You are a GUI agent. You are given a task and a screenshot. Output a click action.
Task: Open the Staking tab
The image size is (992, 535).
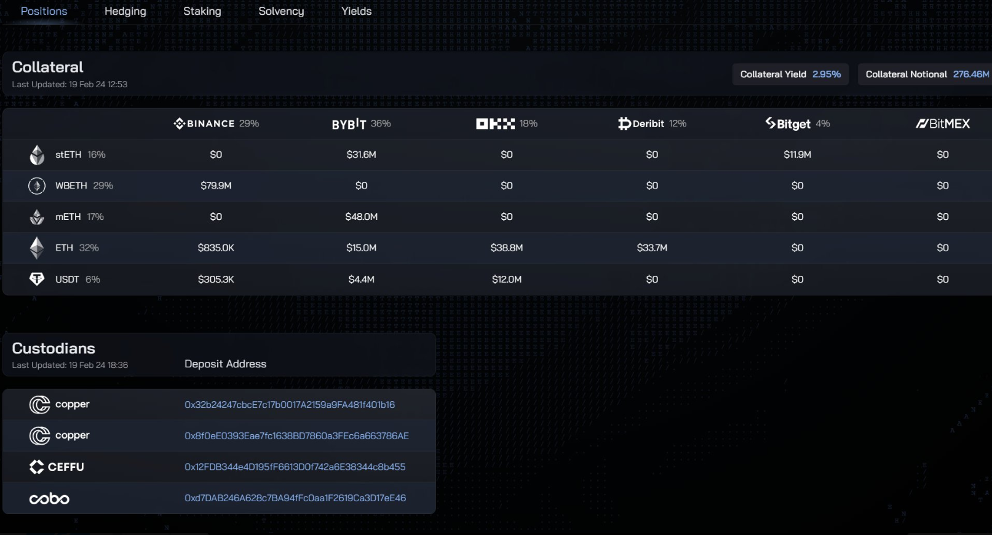(202, 11)
